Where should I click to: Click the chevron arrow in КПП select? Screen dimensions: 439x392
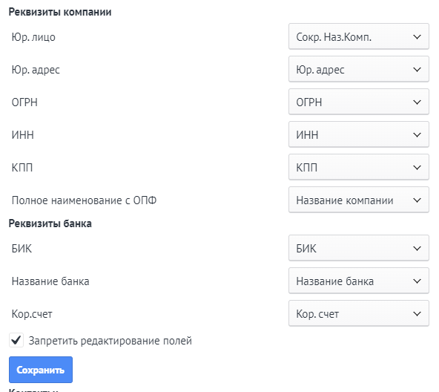tap(417, 167)
